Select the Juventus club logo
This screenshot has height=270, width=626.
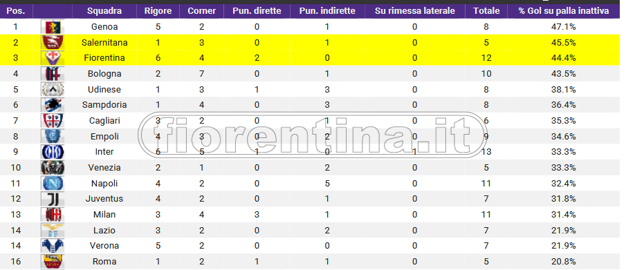(x=53, y=199)
